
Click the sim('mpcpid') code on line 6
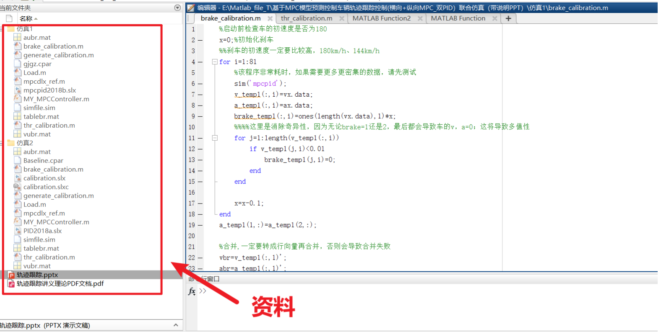coord(260,83)
